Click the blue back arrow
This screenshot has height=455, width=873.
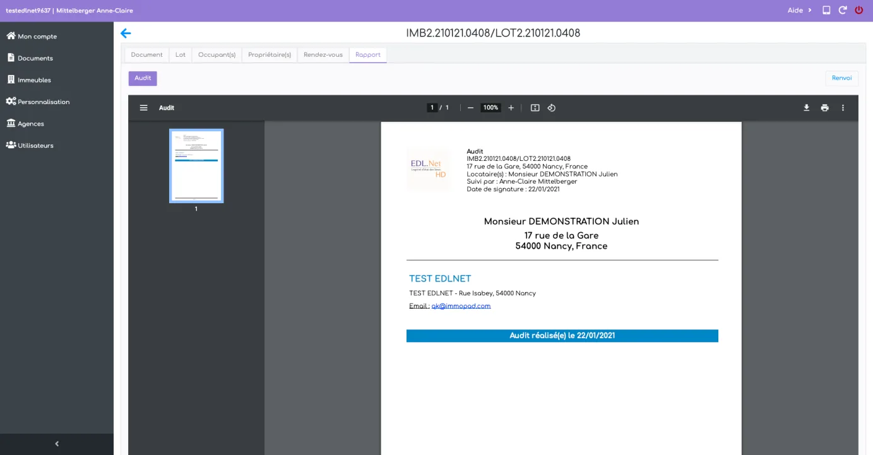(126, 33)
